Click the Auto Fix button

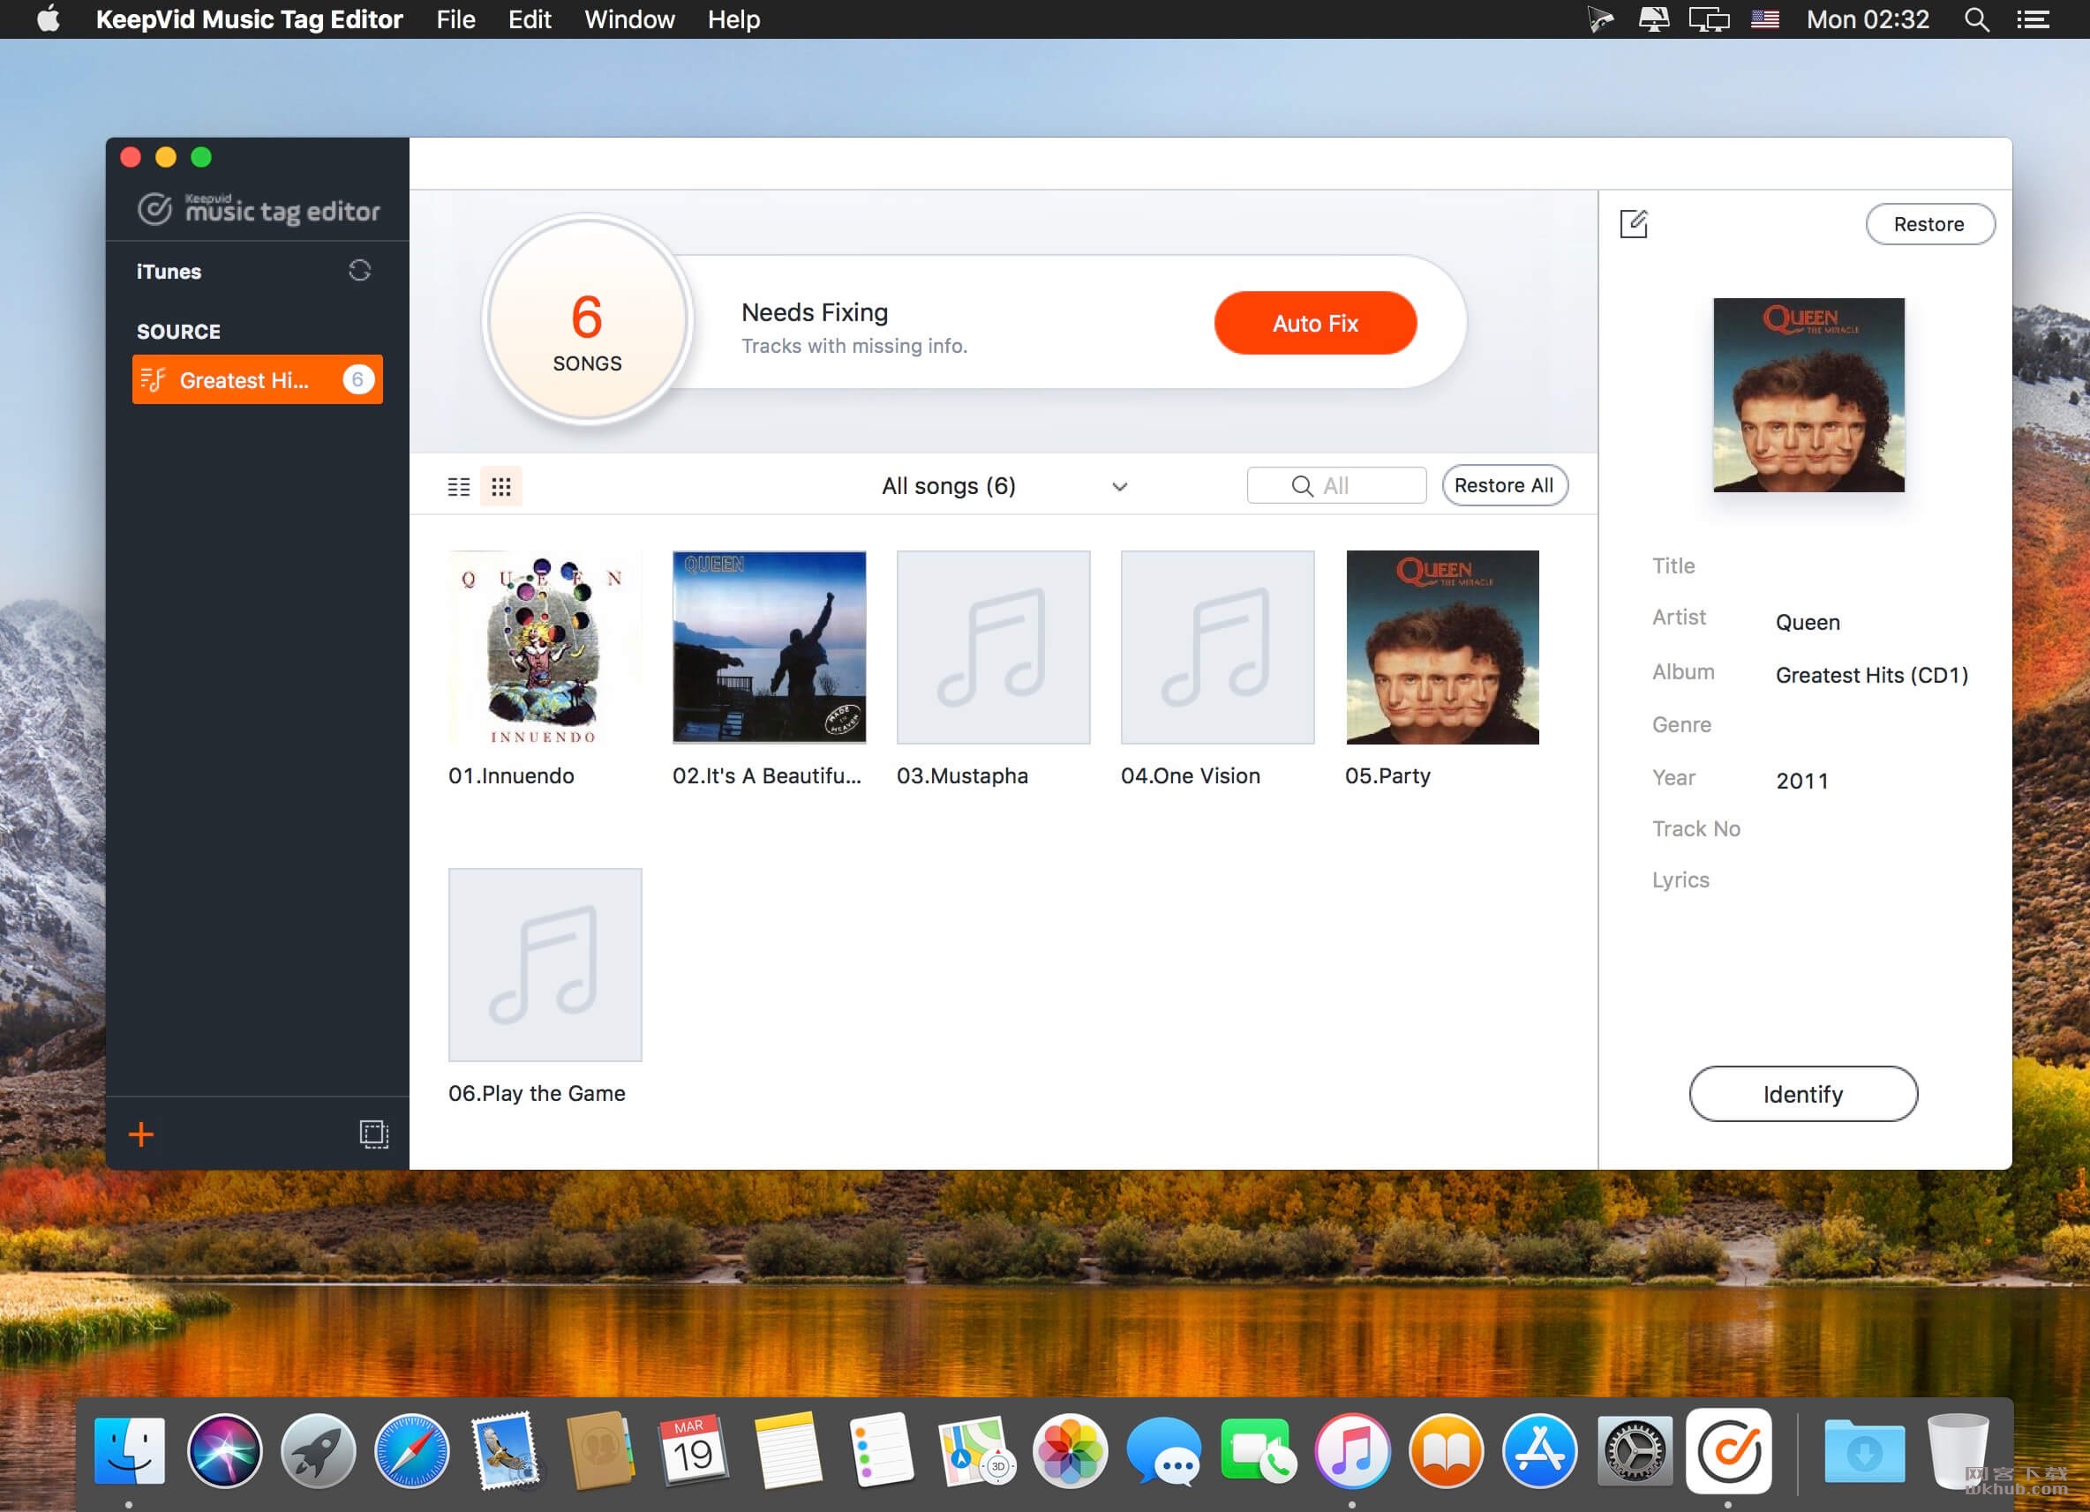[x=1315, y=323]
